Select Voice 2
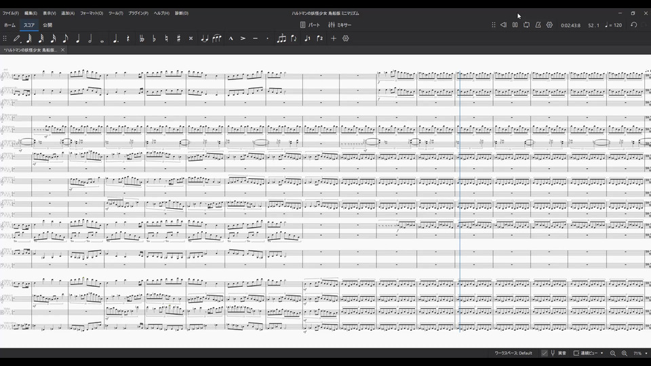The image size is (651, 366). (x=319, y=39)
